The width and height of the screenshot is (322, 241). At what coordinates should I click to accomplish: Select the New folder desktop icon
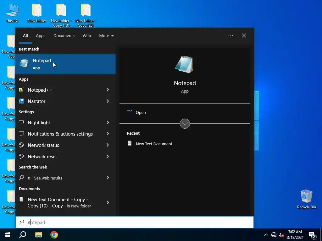(x=37, y=13)
